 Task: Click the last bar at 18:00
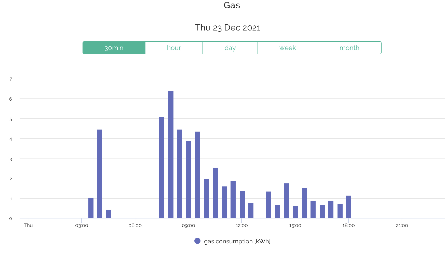(x=349, y=207)
